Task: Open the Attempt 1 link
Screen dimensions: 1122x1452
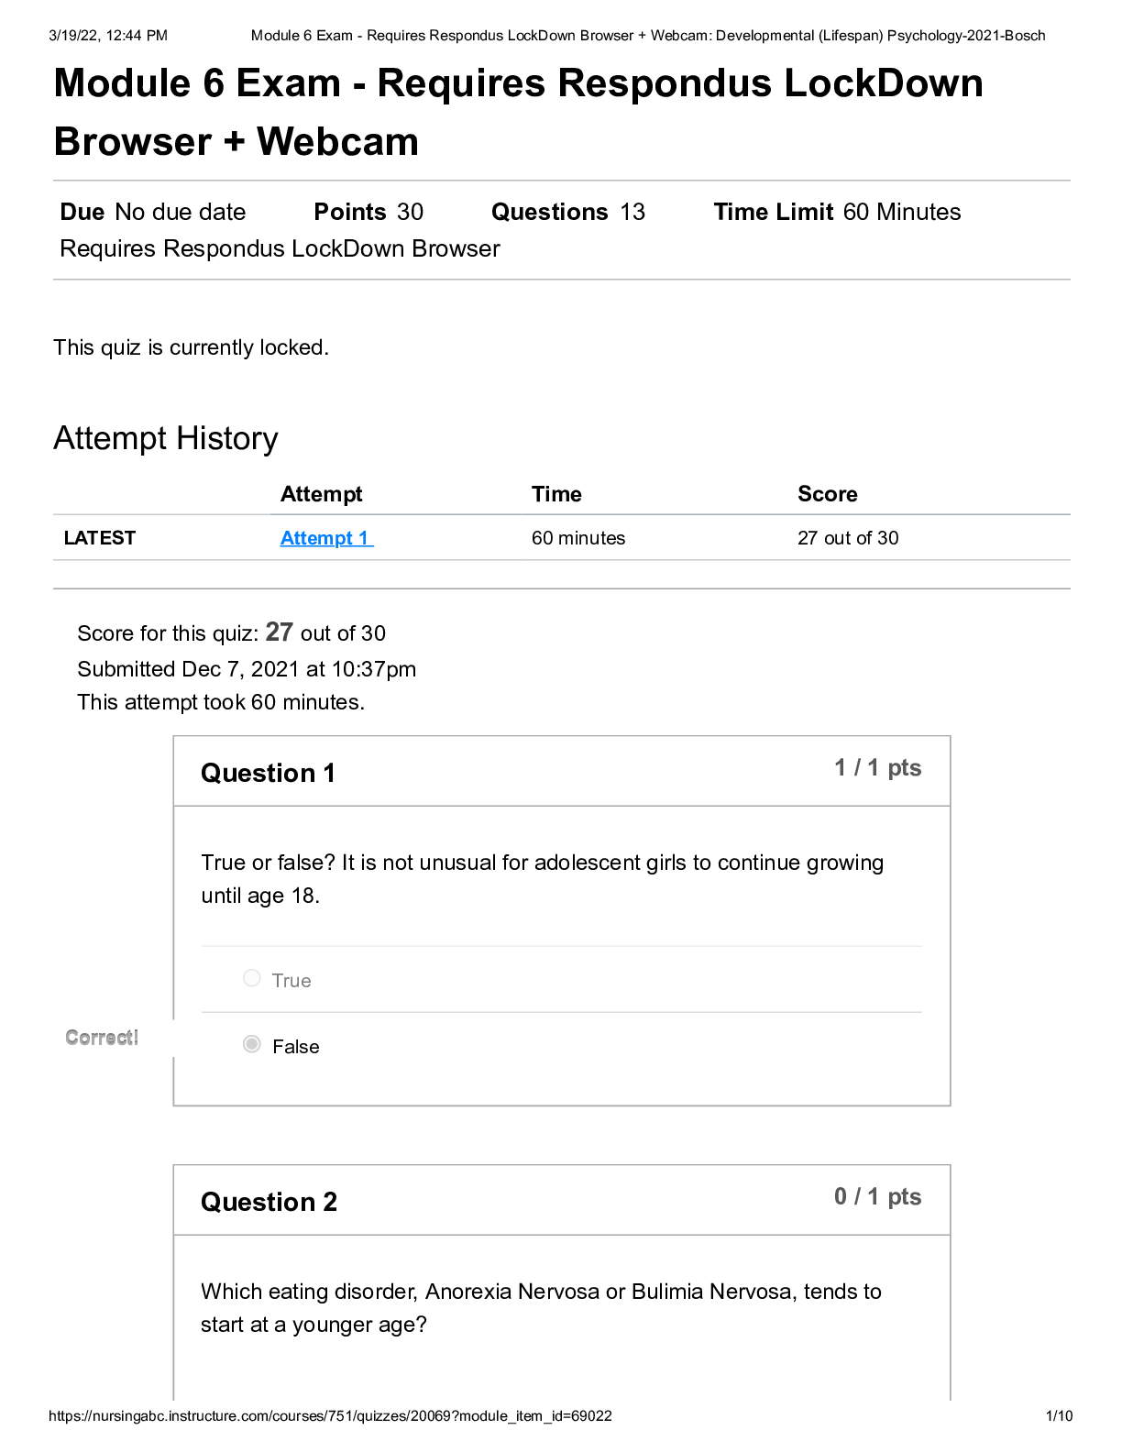Action: click(326, 538)
